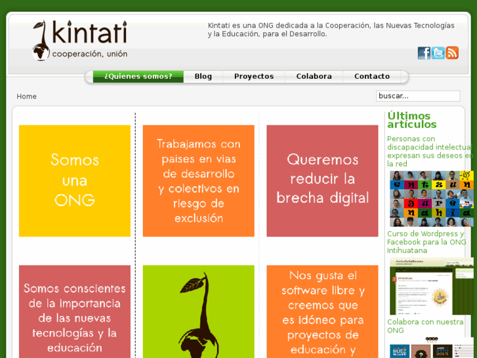
Task: Open the Twitter bird icon link
Action: tap(438, 53)
